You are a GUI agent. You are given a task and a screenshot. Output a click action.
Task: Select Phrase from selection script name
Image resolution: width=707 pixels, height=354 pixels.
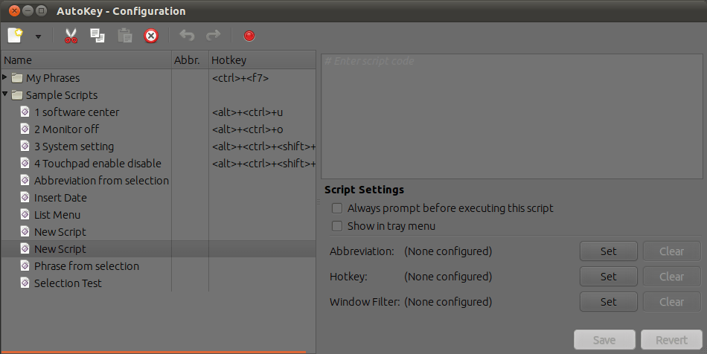86,266
